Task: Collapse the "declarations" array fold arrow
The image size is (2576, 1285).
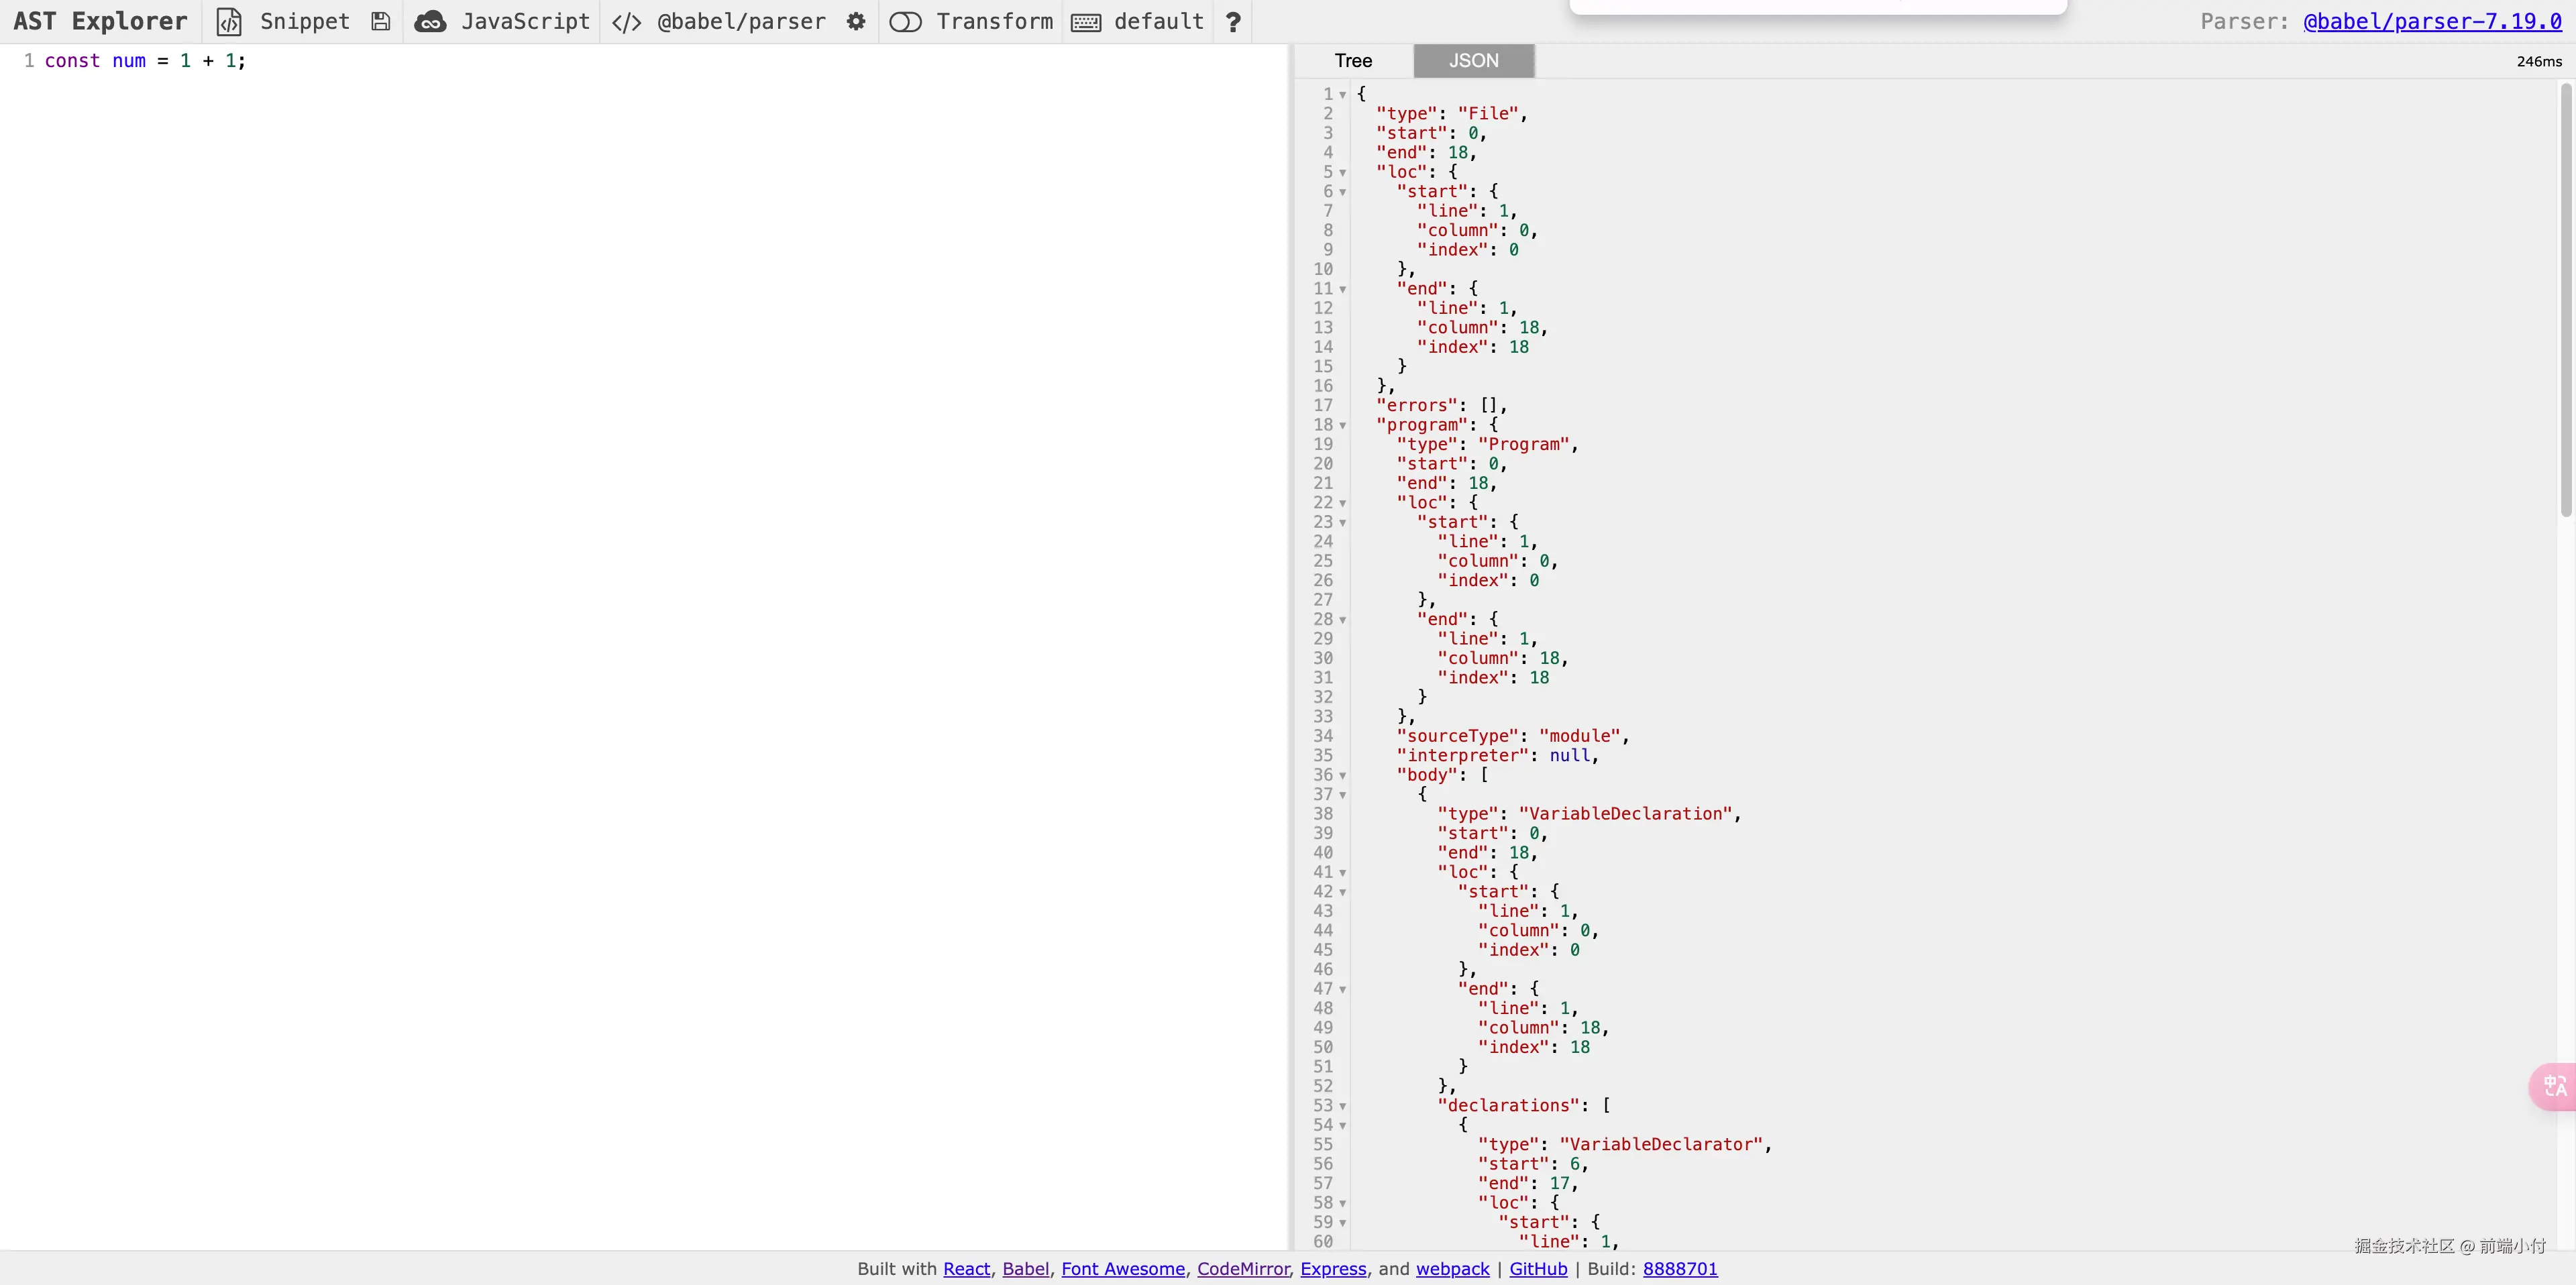Action: [1343, 1107]
